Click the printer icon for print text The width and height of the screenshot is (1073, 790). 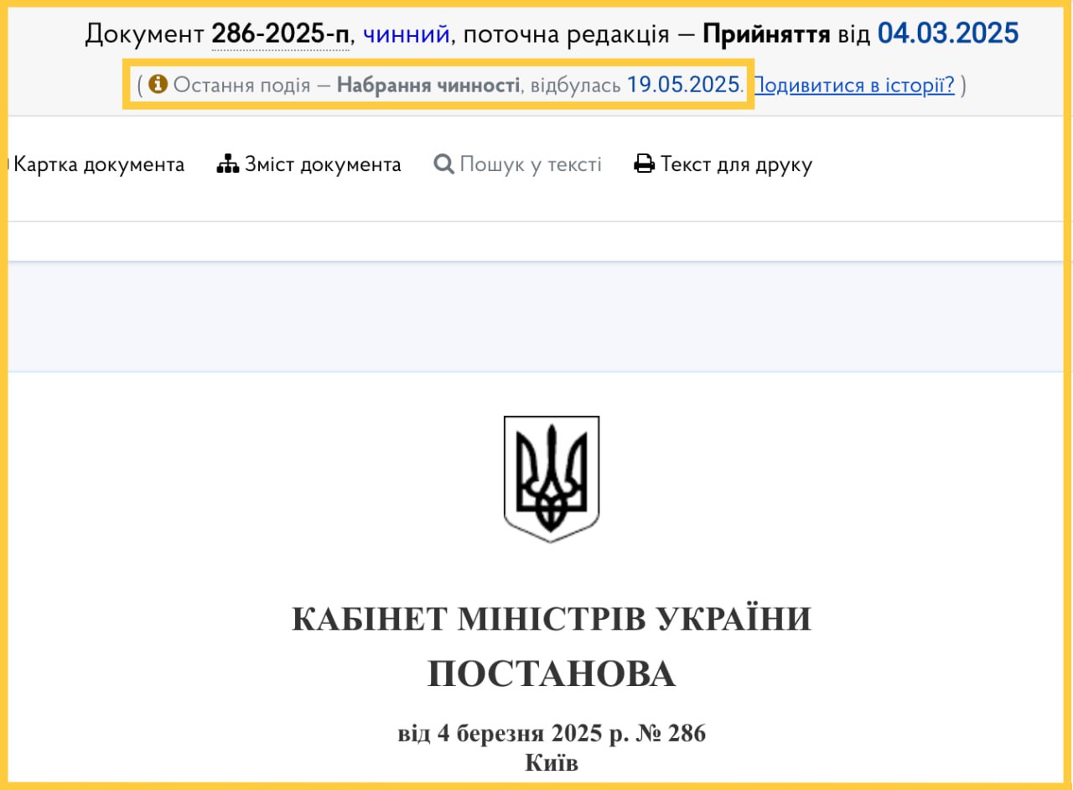(644, 164)
